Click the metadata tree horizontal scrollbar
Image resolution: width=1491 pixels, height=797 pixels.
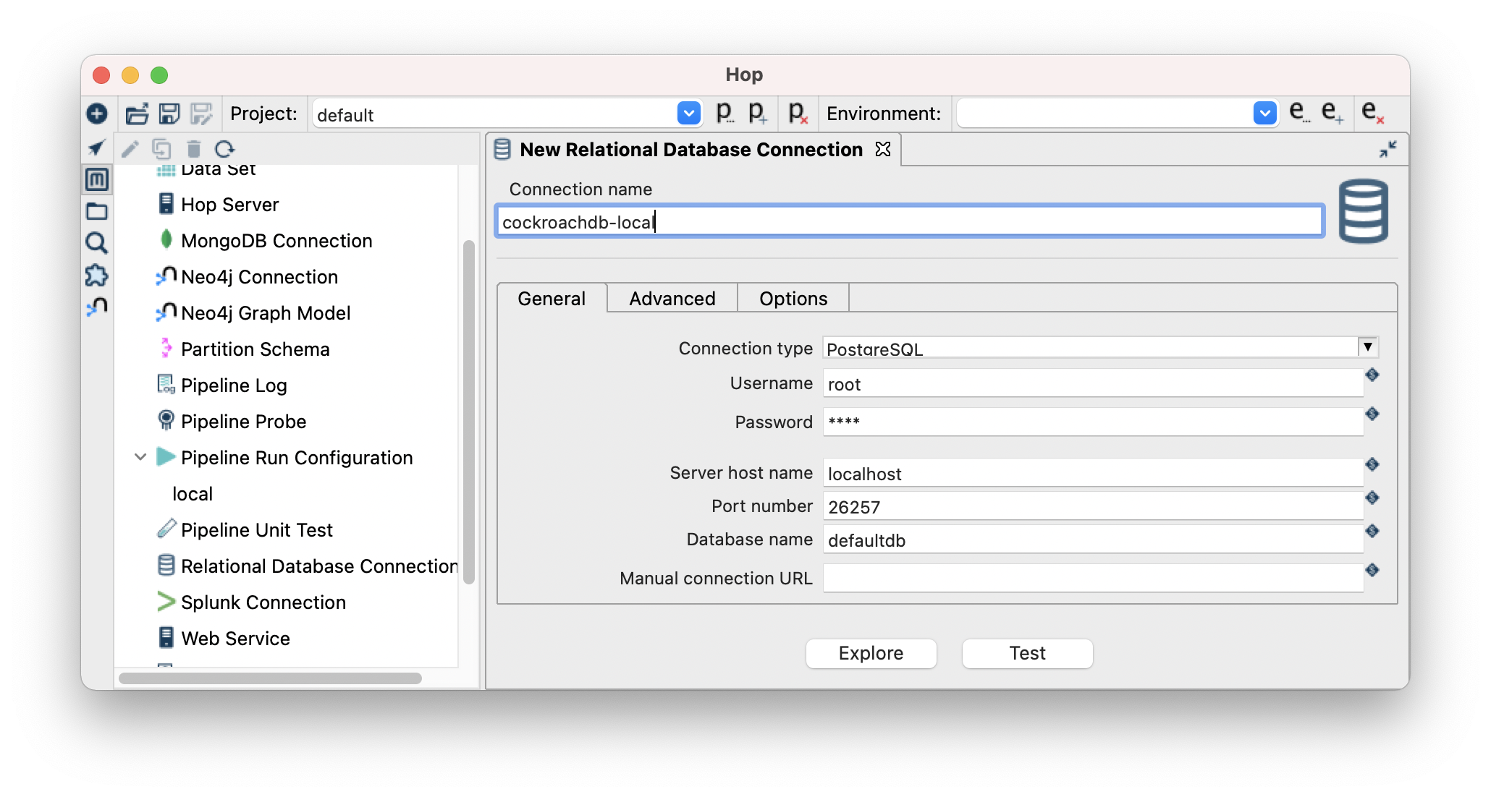point(270,678)
